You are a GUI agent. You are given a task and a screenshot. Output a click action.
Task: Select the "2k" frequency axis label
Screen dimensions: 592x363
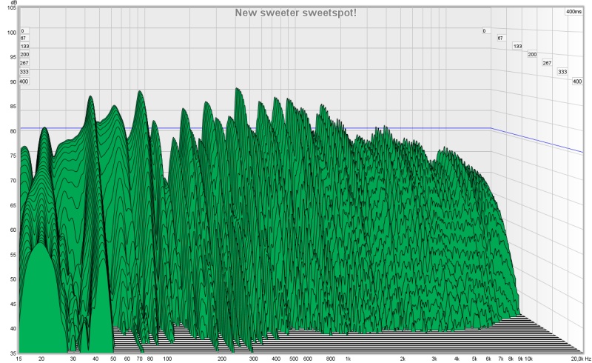point(403,359)
